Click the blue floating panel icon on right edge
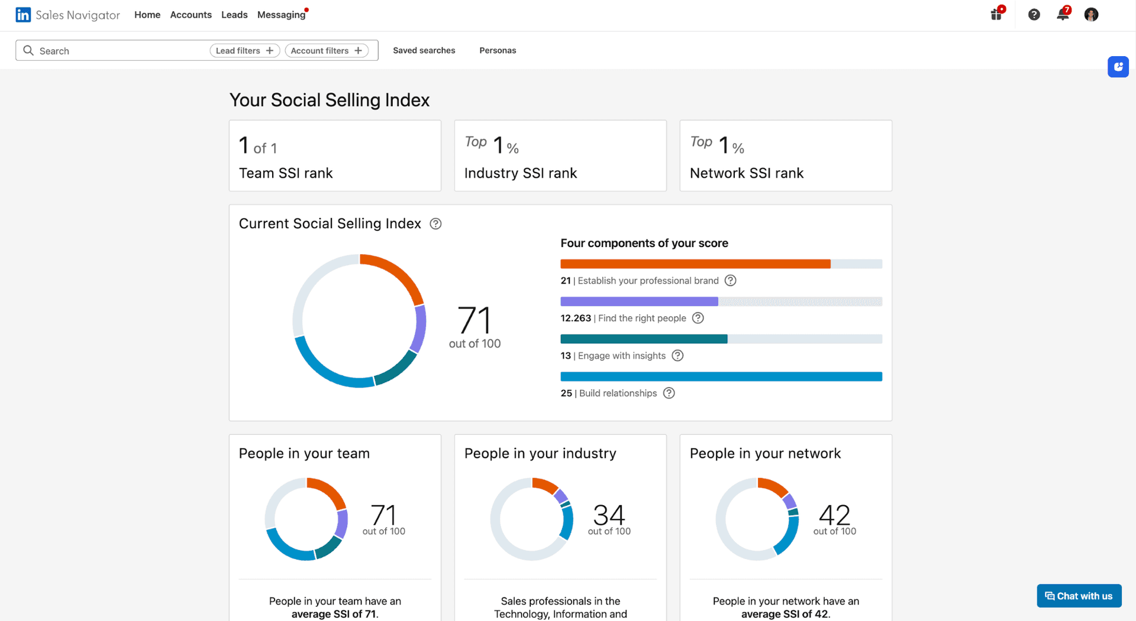This screenshot has height=621, width=1136. [1118, 67]
